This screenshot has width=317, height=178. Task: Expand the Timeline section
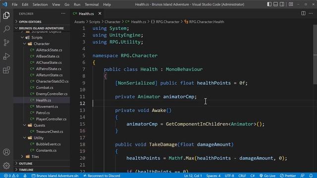tap(42, 170)
